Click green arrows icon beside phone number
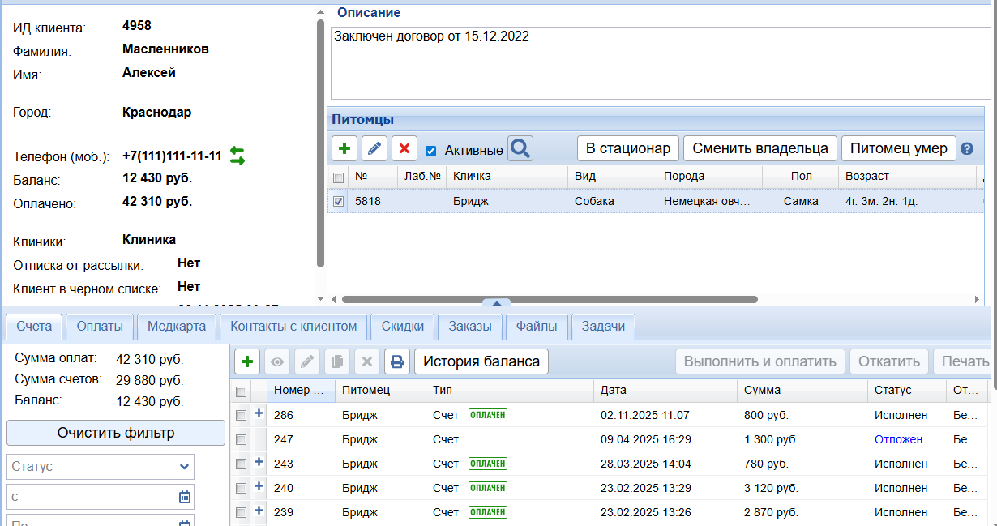This screenshot has height=526, width=997. (x=237, y=156)
